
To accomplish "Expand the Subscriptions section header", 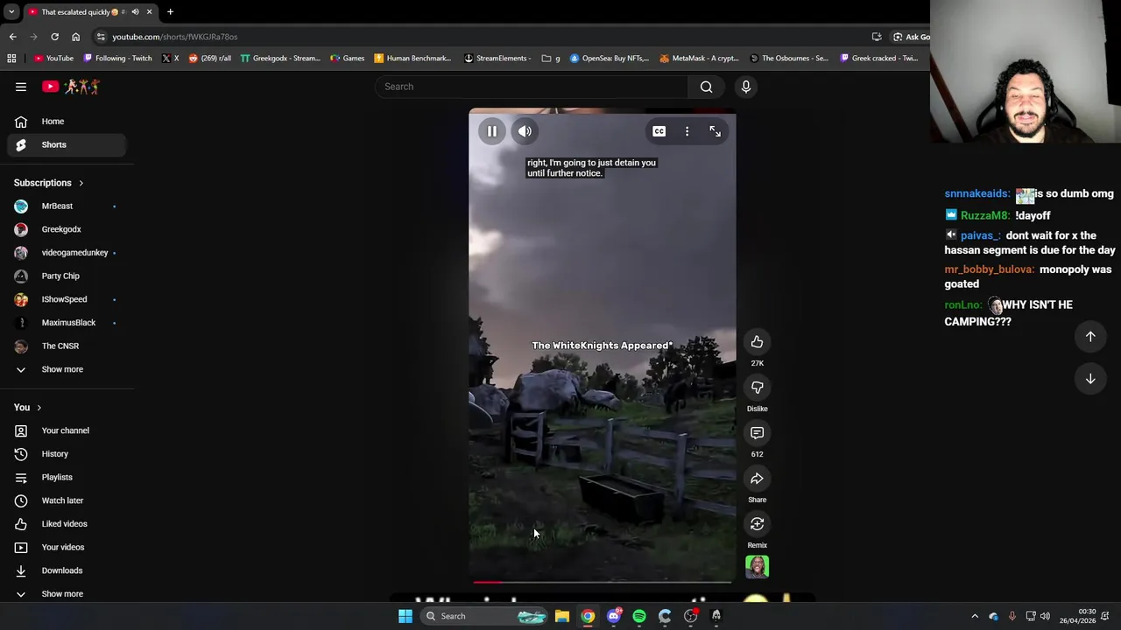I will [x=49, y=183].
